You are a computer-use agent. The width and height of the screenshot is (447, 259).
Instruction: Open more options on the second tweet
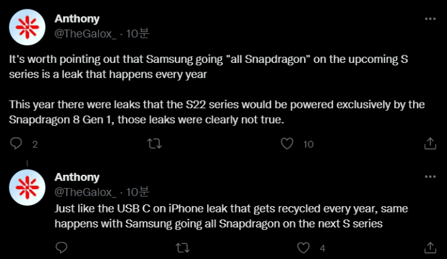click(x=430, y=177)
